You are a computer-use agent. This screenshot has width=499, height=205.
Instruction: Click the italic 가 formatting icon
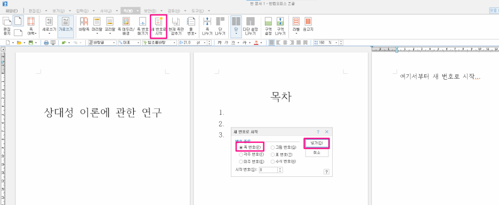click(x=226, y=42)
